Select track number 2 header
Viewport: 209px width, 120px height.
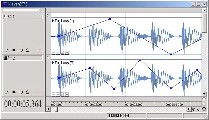[x=48, y=75]
